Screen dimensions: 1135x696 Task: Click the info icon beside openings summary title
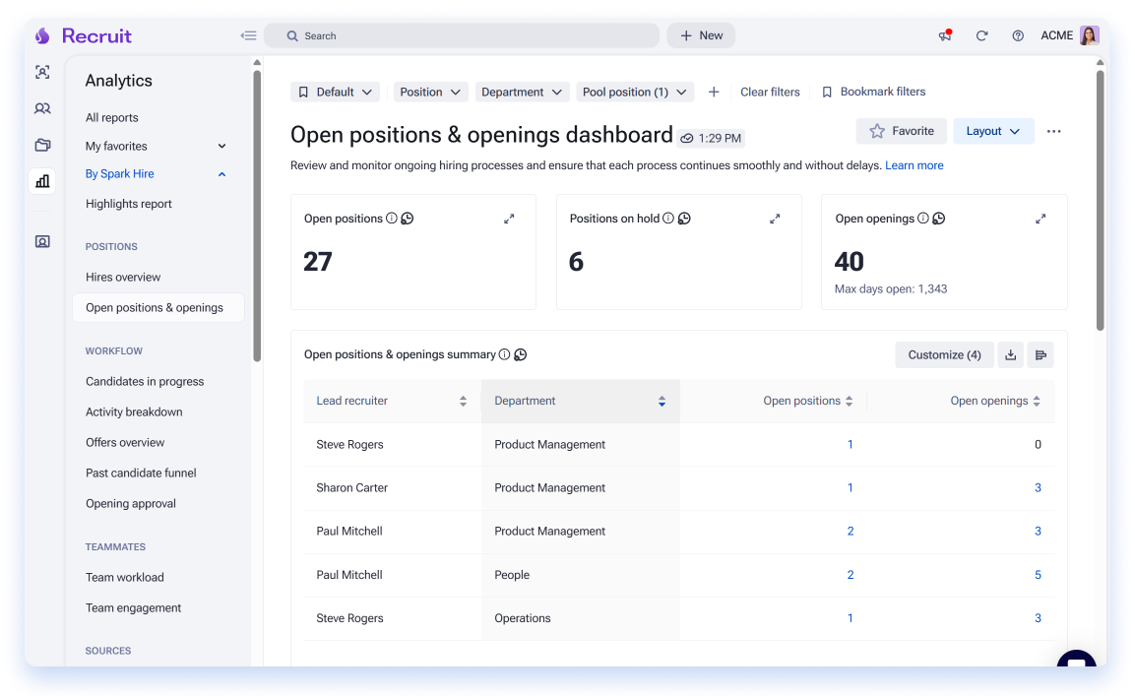pyautogui.click(x=505, y=354)
